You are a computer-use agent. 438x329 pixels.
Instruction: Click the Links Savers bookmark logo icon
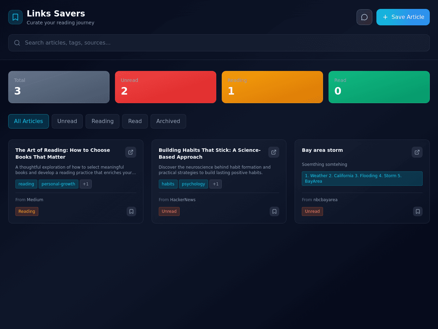(15, 17)
